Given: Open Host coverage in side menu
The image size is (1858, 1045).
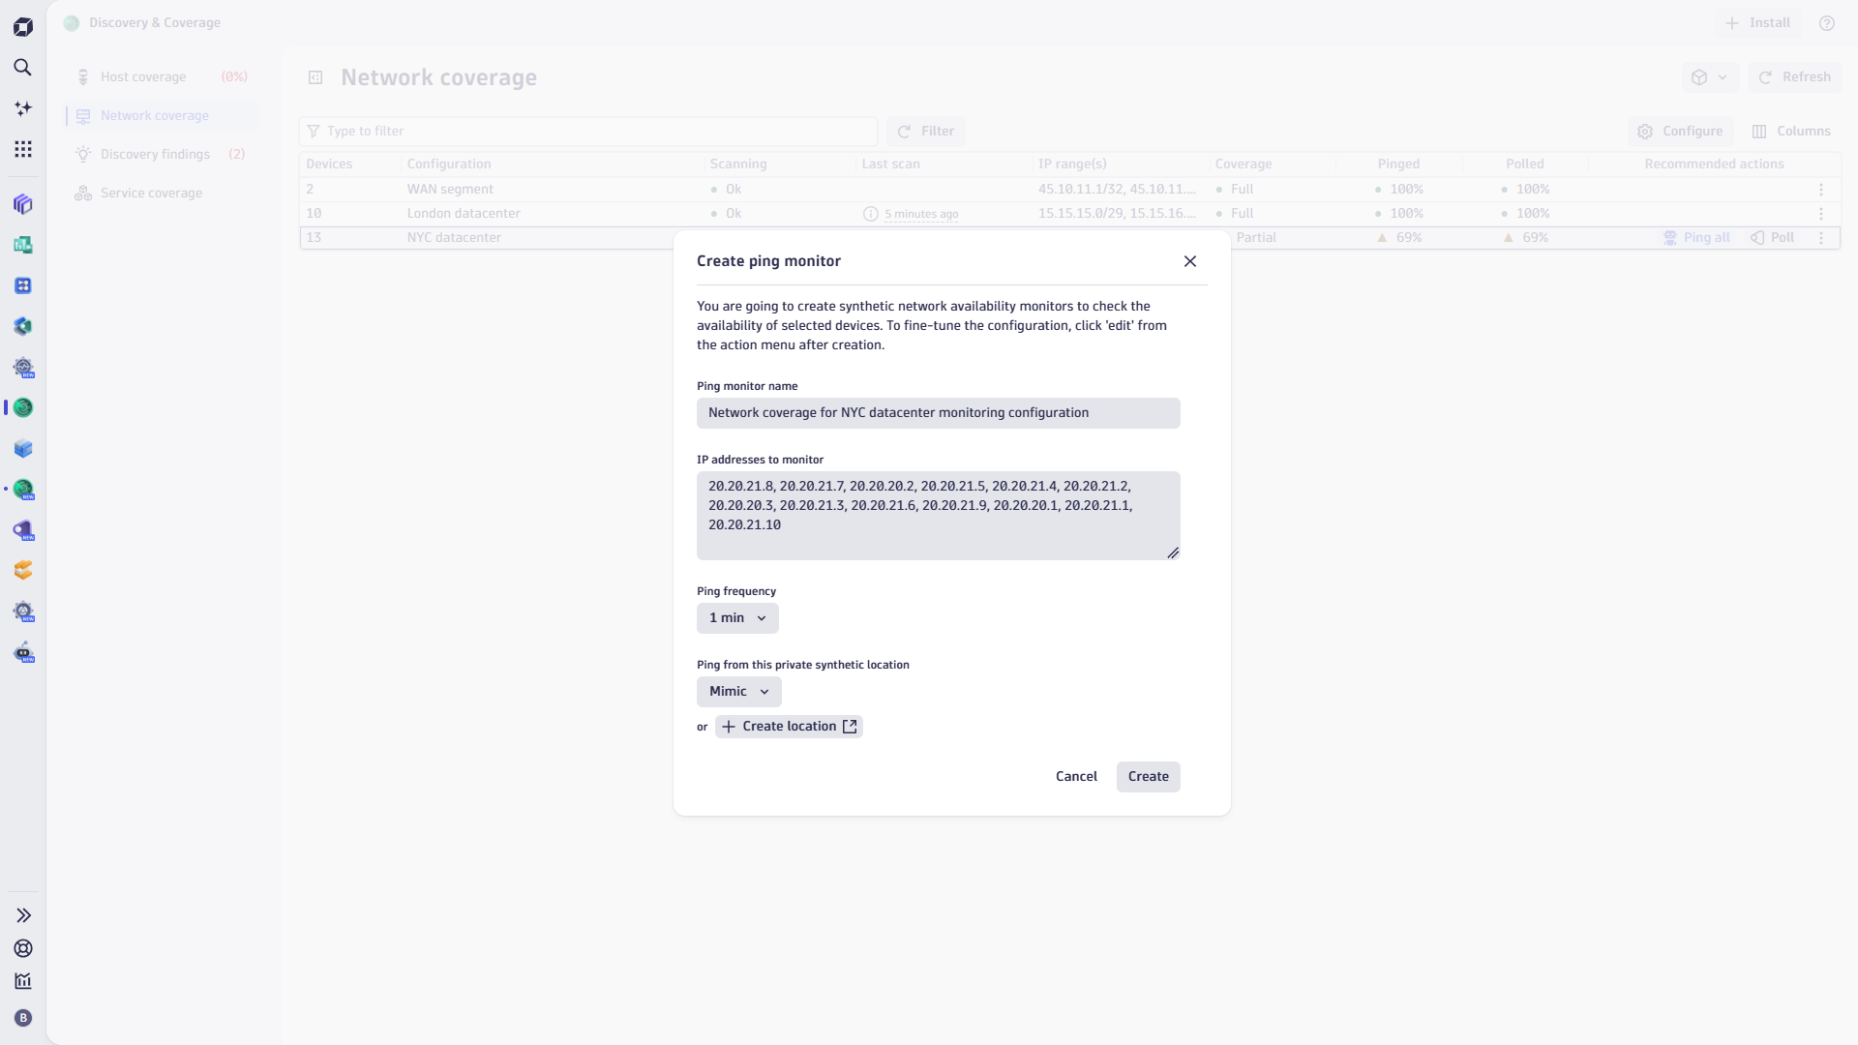Looking at the screenshot, I should 143,77.
